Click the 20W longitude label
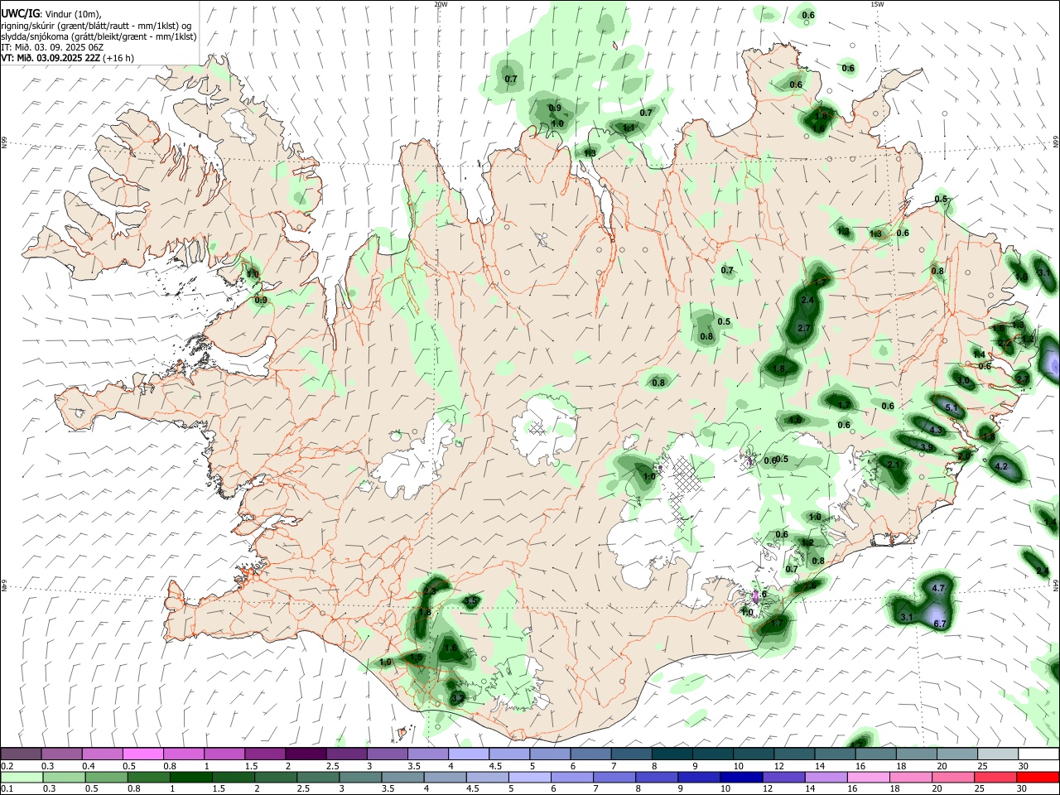1060x795 pixels. (441, 4)
